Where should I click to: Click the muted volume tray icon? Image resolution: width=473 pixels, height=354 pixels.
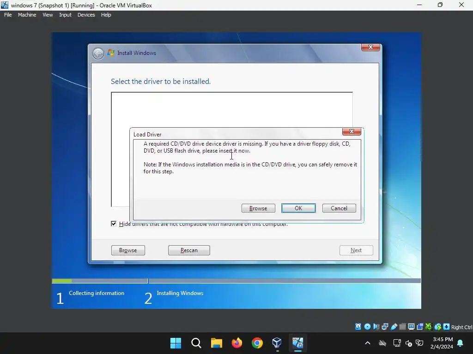[409, 343]
